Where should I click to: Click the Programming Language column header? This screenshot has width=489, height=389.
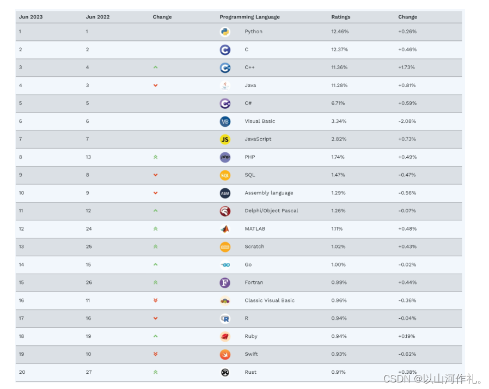click(249, 17)
